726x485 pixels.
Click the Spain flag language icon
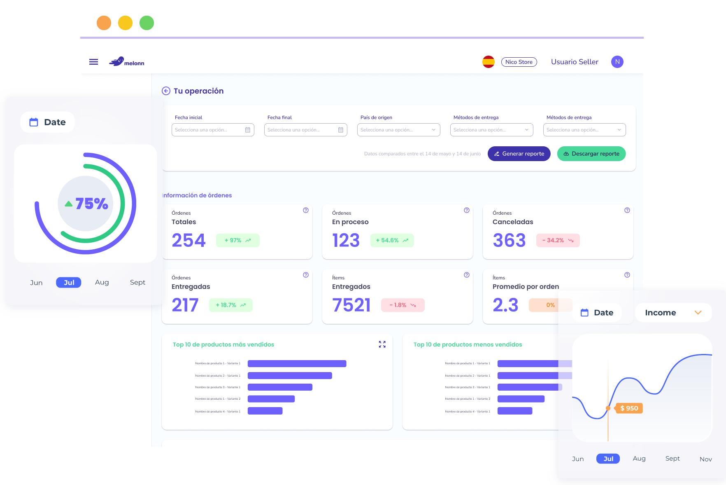point(488,62)
